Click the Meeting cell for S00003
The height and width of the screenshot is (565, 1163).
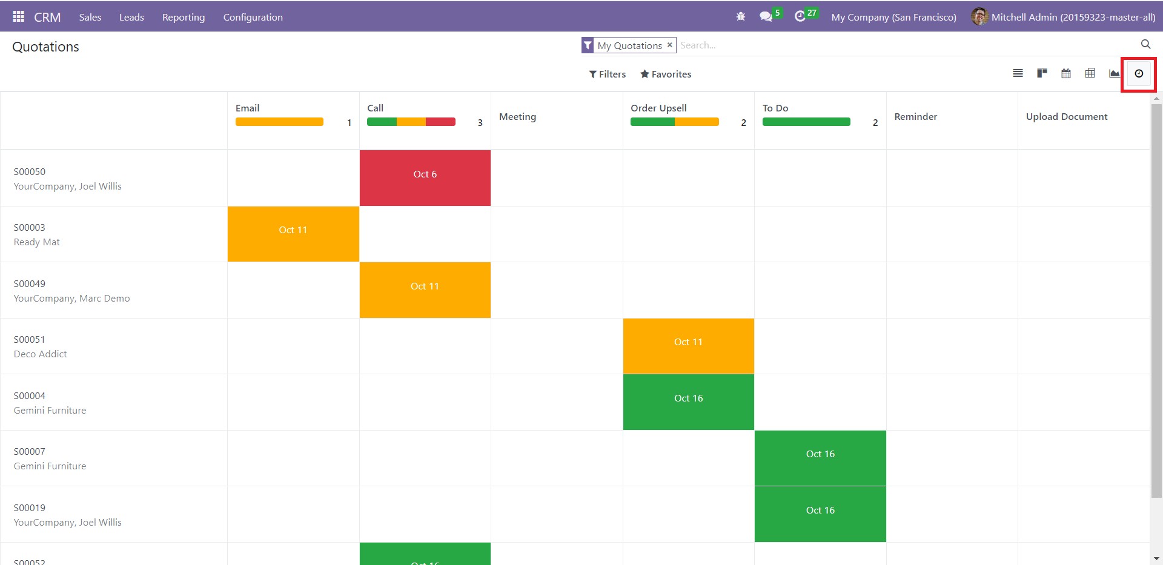(x=557, y=234)
